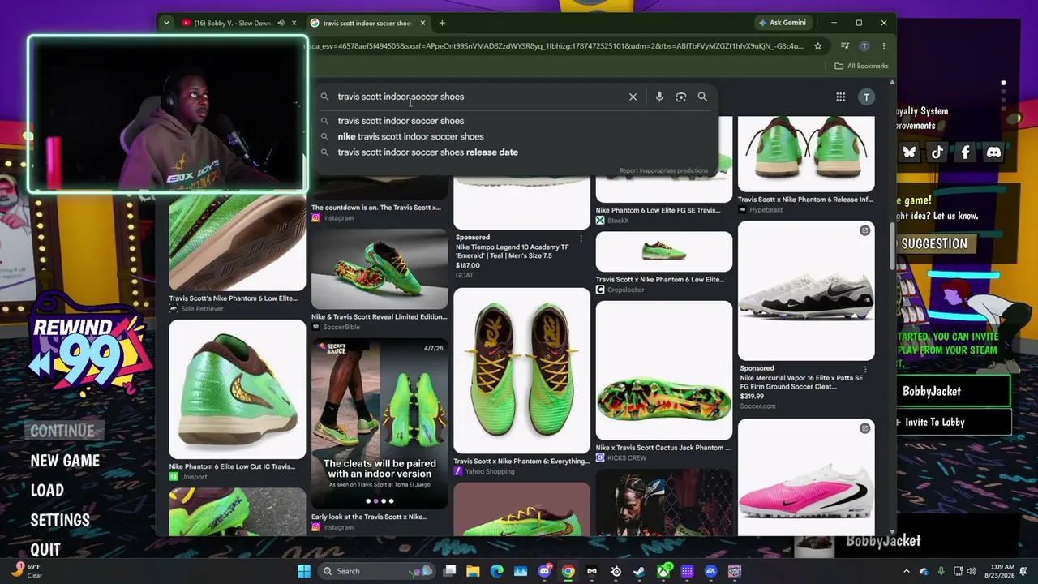
Task: Open the taskbar volume speaker icon
Action: tap(972, 571)
